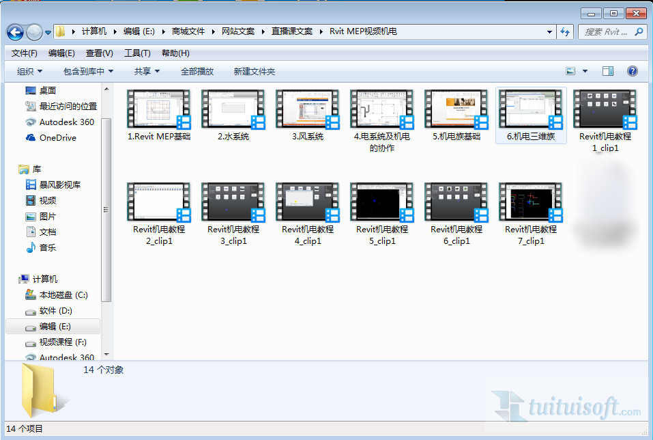The height and width of the screenshot is (440, 653).
Task: Open the 查看(V) menu
Action: coord(99,53)
